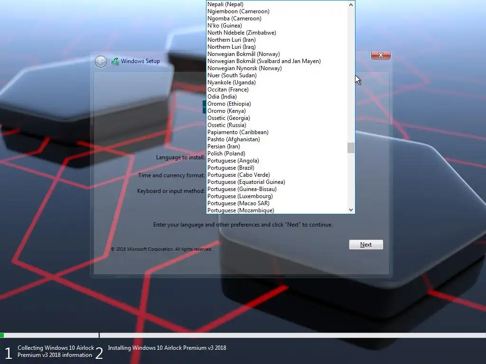Image resolution: width=486 pixels, height=364 pixels.
Task: Select Polish (Poland)
Action: click(x=277, y=154)
